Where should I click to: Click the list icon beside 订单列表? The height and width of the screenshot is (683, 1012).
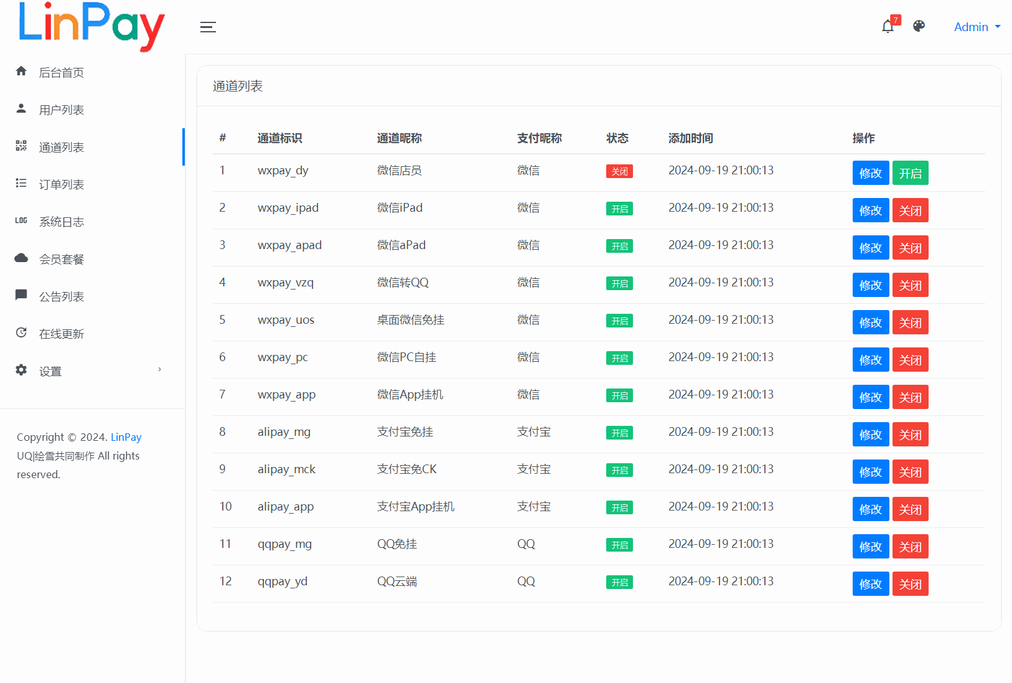tap(21, 184)
